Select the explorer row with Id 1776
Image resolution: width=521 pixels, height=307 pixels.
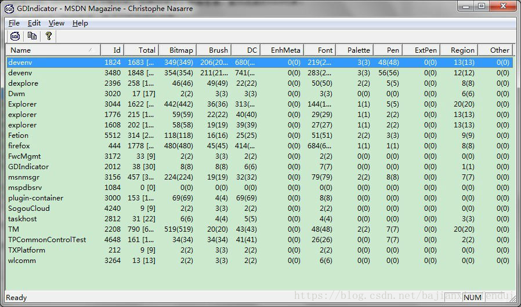[259, 115]
